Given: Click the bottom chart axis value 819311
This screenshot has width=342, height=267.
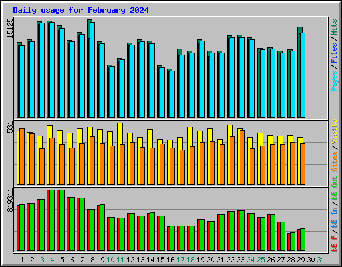Looking at the screenshot, I should [x=10, y=200].
